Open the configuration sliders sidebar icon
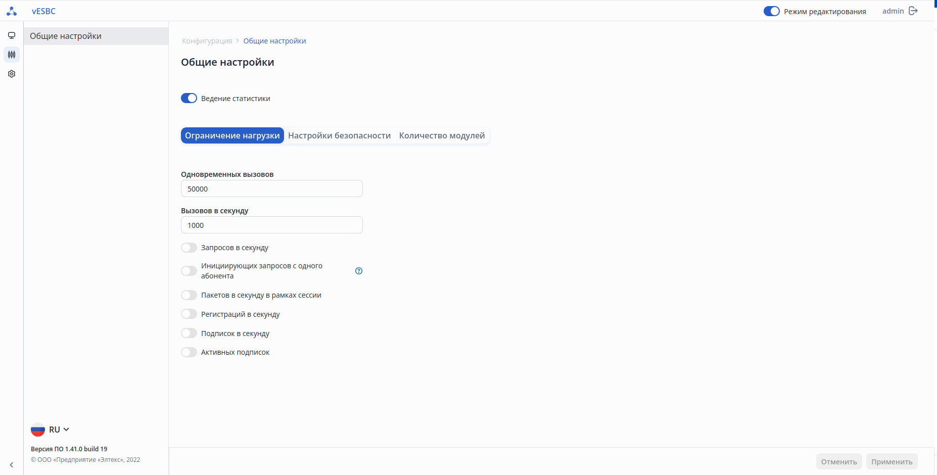The width and height of the screenshot is (937, 475). 12,55
